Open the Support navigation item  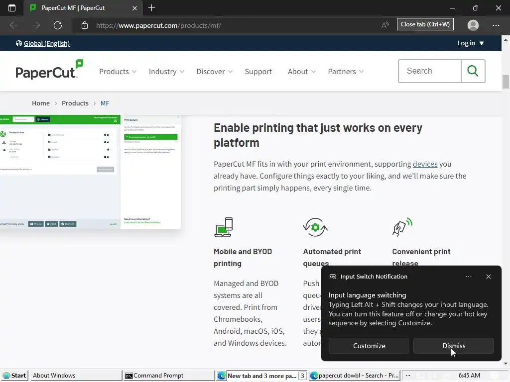coord(258,72)
